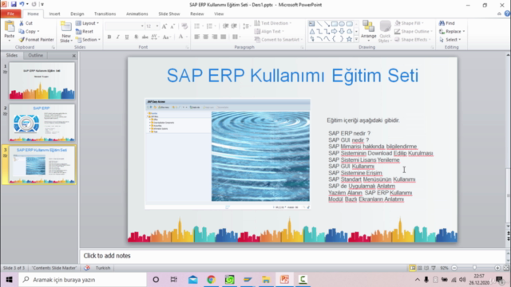Image resolution: width=511 pixels, height=287 pixels.
Task: Decrease font size with Shrink Font
Action: [172, 26]
